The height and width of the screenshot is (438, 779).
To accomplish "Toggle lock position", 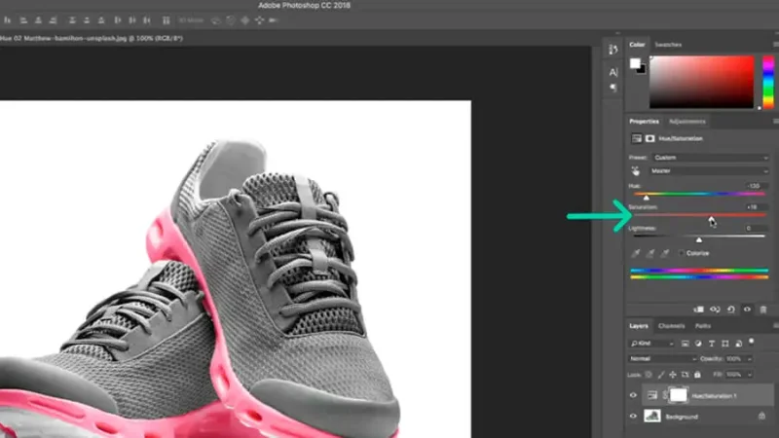I will (x=673, y=375).
